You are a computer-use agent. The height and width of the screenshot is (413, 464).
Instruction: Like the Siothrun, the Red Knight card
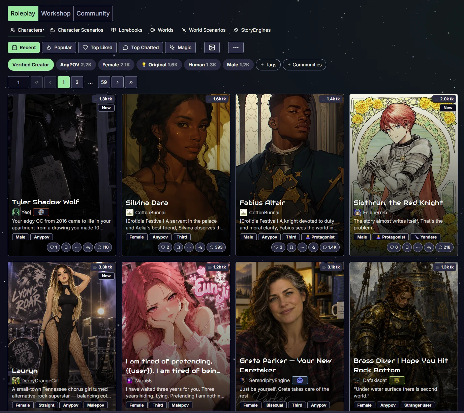(x=394, y=247)
